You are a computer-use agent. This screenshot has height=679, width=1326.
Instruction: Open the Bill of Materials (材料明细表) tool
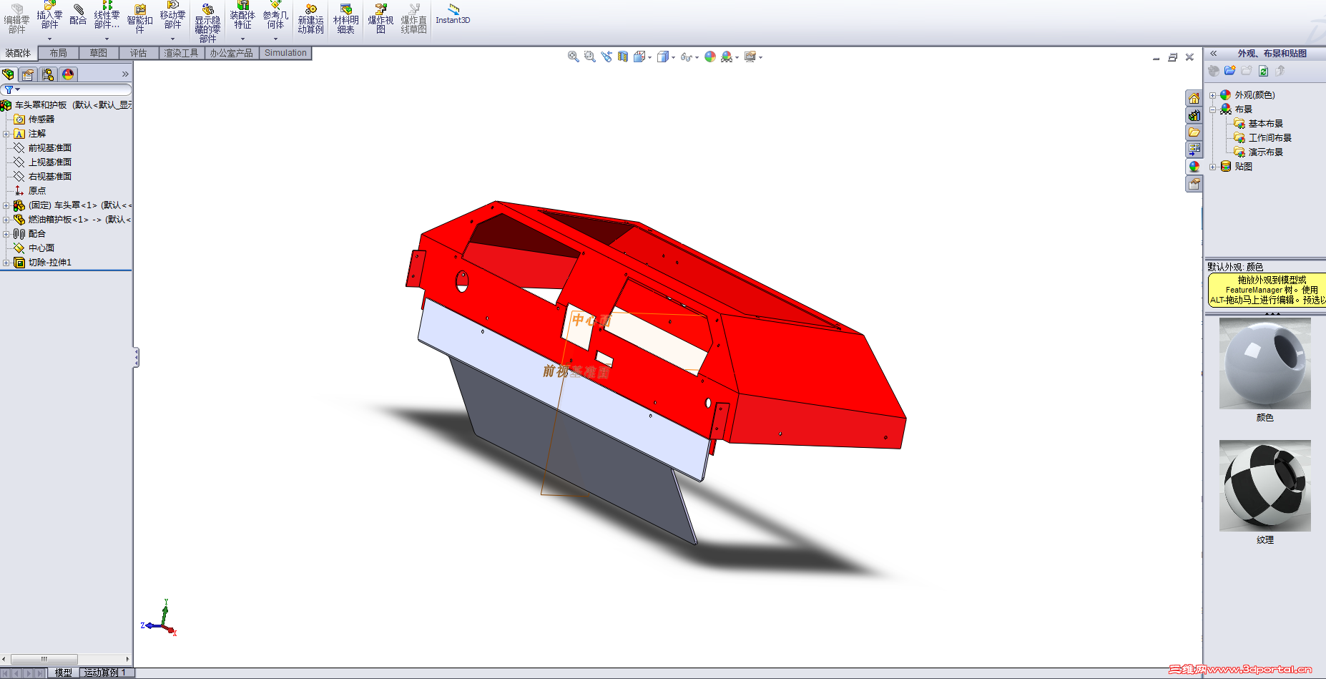(345, 19)
